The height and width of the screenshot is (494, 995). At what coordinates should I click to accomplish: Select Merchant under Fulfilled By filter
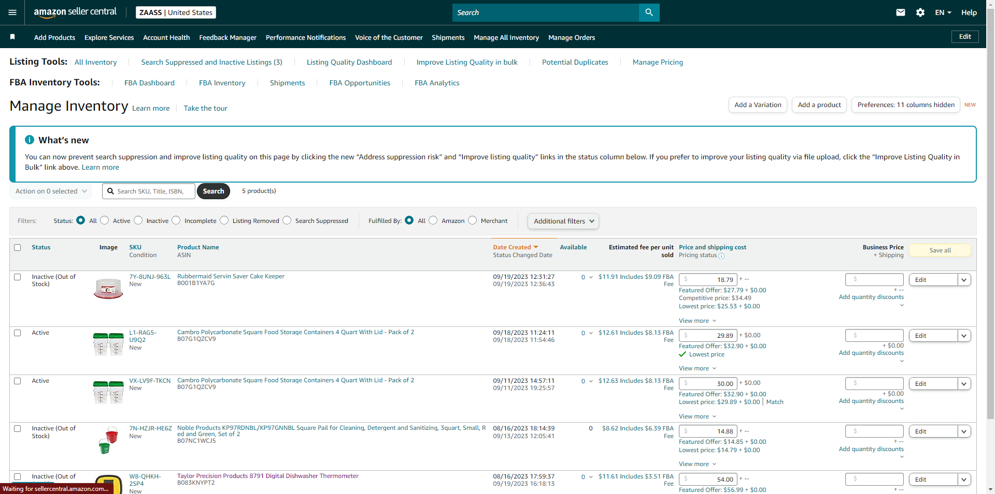(473, 220)
